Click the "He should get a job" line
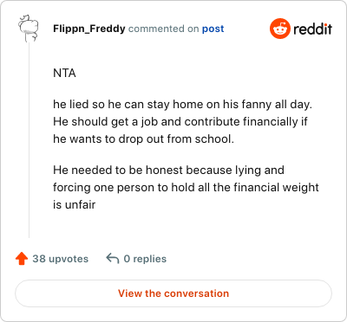 point(180,121)
